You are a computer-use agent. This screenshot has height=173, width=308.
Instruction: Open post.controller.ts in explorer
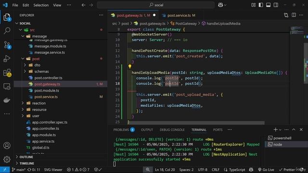click(x=48, y=78)
